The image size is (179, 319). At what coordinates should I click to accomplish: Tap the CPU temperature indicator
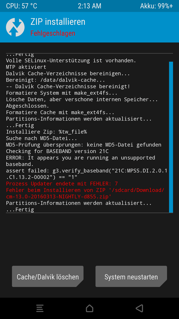point(21,6)
